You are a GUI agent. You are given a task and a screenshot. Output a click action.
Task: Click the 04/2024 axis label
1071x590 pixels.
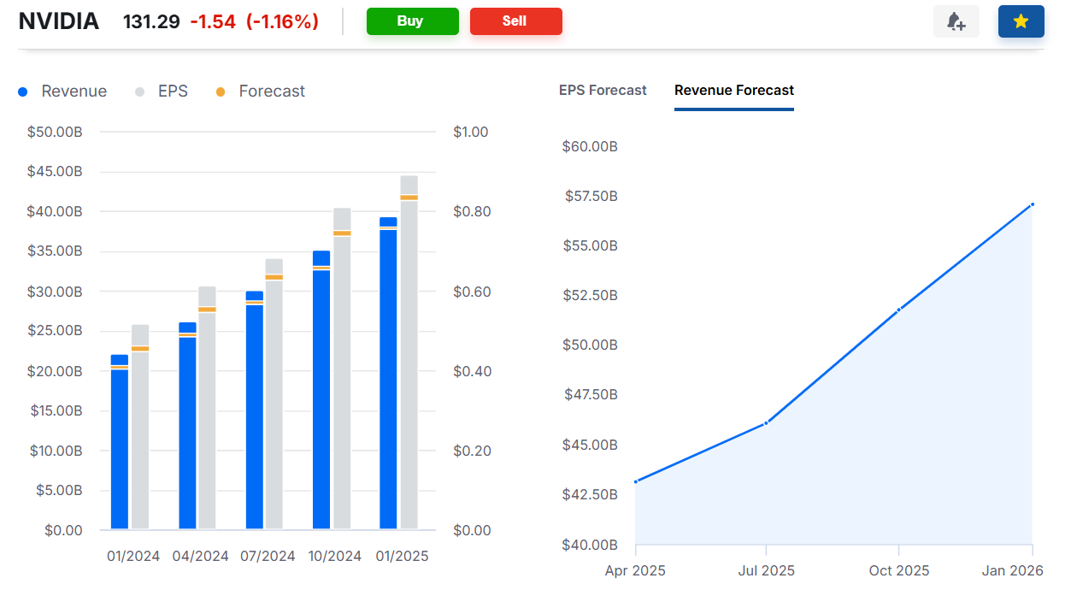pos(201,556)
